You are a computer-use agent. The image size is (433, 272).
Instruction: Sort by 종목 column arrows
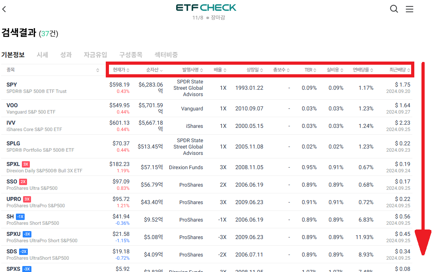coord(98,70)
